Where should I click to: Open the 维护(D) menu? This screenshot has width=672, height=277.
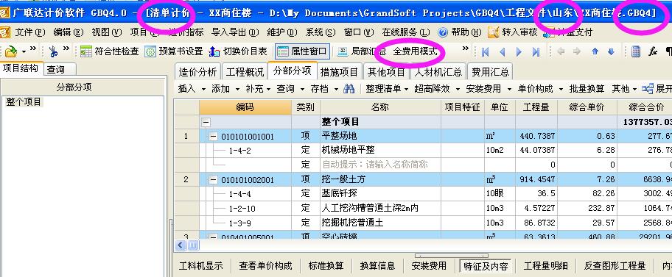pos(282,32)
